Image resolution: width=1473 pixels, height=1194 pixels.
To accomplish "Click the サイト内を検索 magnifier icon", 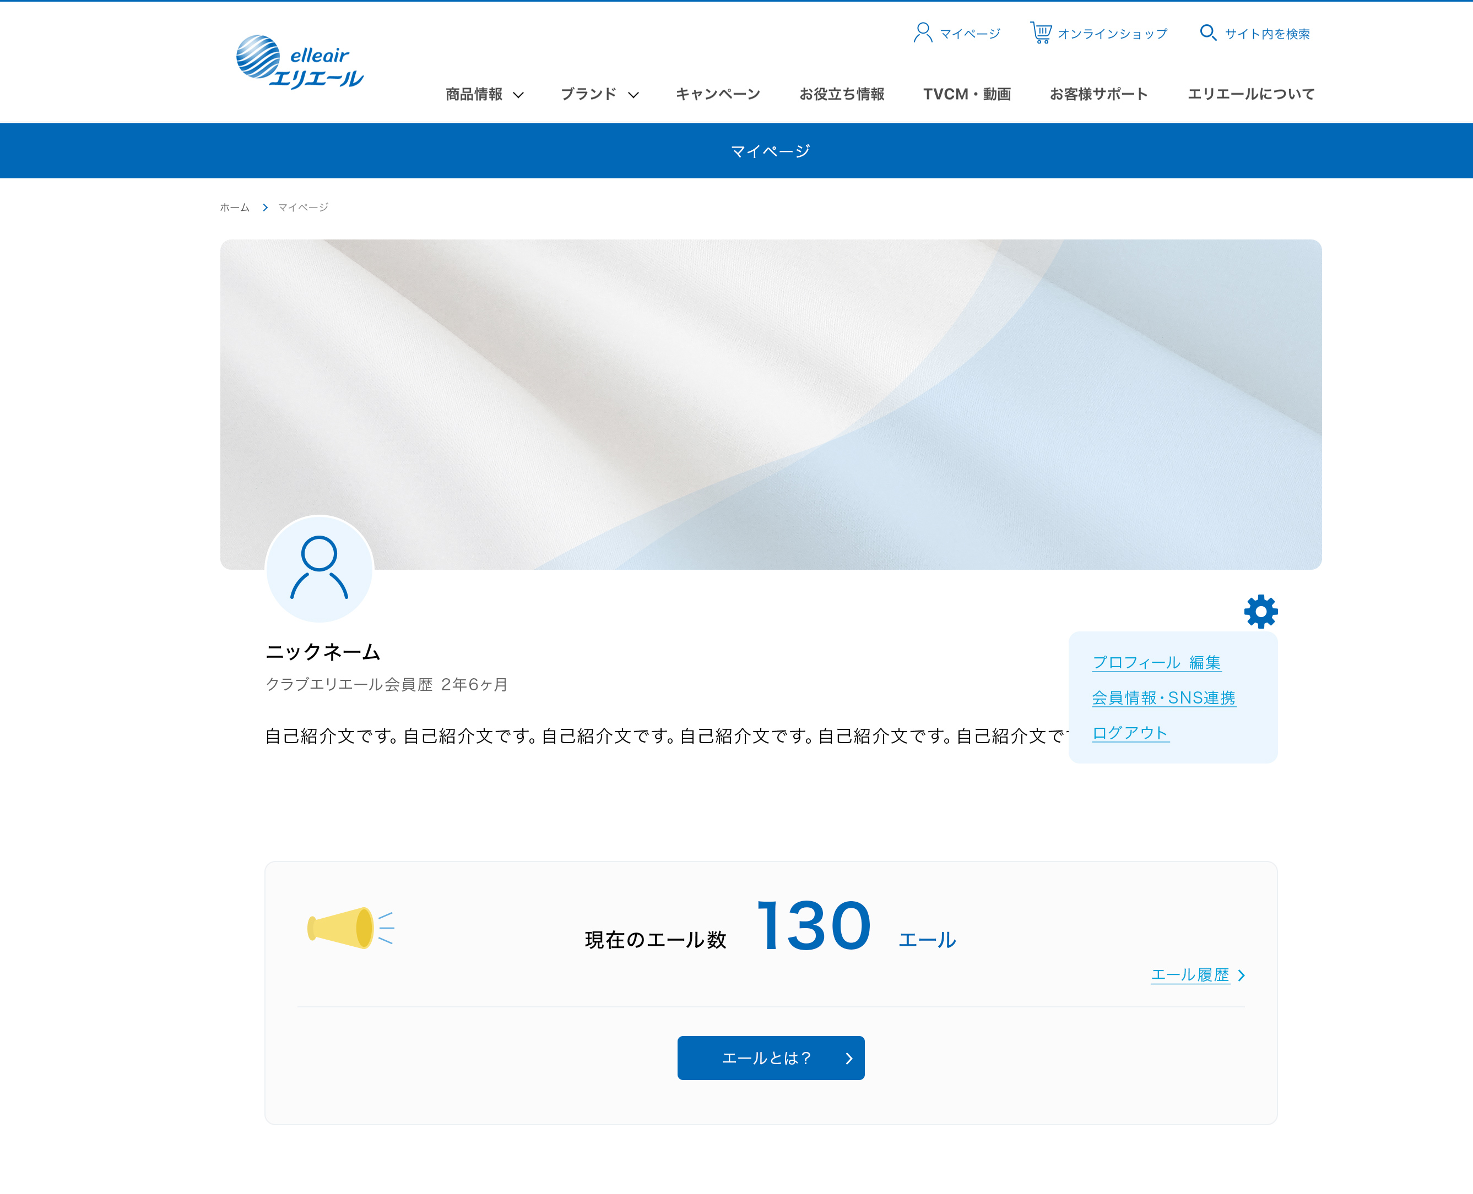I will (x=1209, y=31).
